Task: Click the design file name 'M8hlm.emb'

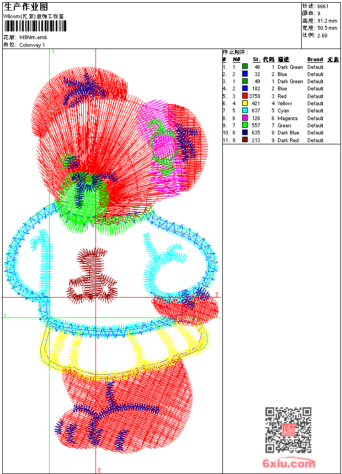Action: tap(33, 37)
